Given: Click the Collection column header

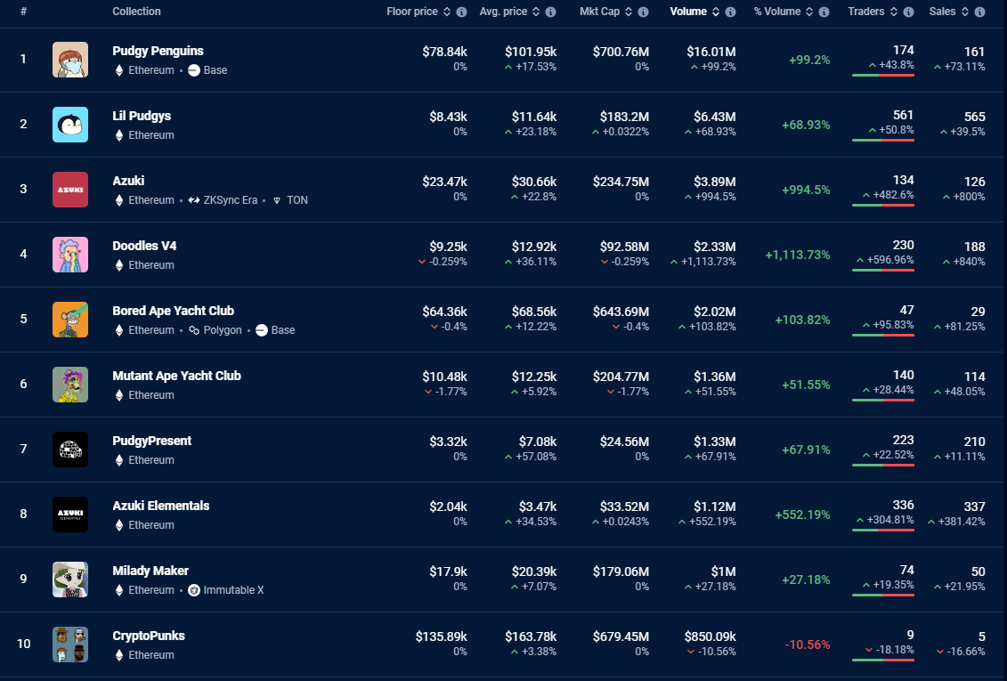Looking at the screenshot, I should tap(137, 12).
